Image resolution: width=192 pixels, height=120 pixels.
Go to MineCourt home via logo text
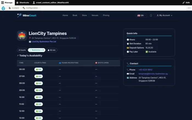pyautogui.click(x=29, y=15)
